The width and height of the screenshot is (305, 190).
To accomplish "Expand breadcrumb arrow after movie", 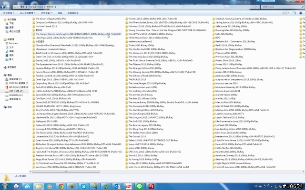I will pyautogui.click(x=55, y=7).
